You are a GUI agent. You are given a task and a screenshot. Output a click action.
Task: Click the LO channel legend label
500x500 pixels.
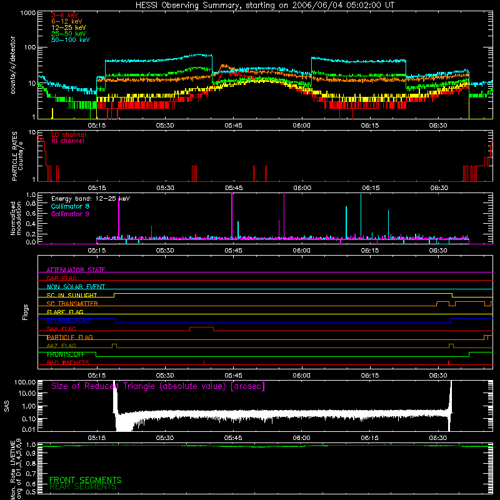click(69, 134)
